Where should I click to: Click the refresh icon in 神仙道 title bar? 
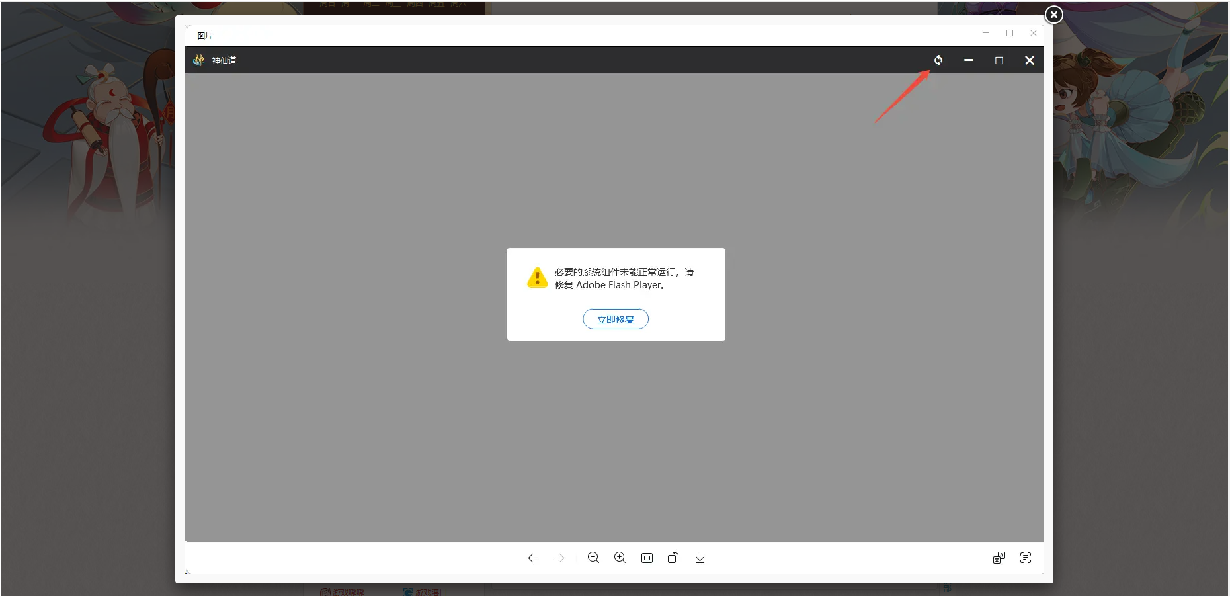point(938,60)
